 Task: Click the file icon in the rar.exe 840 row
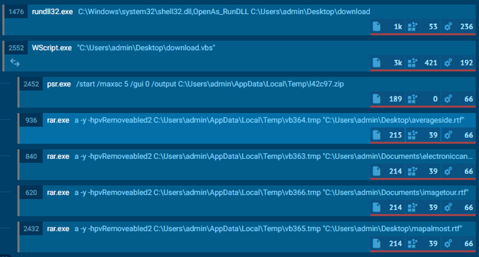click(377, 171)
